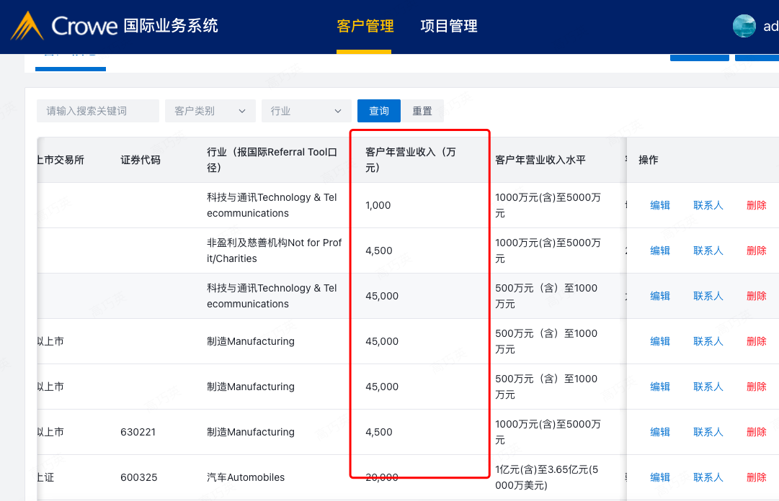Expand the 客户类别 dropdown
The width and height of the screenshot is (779, 501).
pos(210,111)
